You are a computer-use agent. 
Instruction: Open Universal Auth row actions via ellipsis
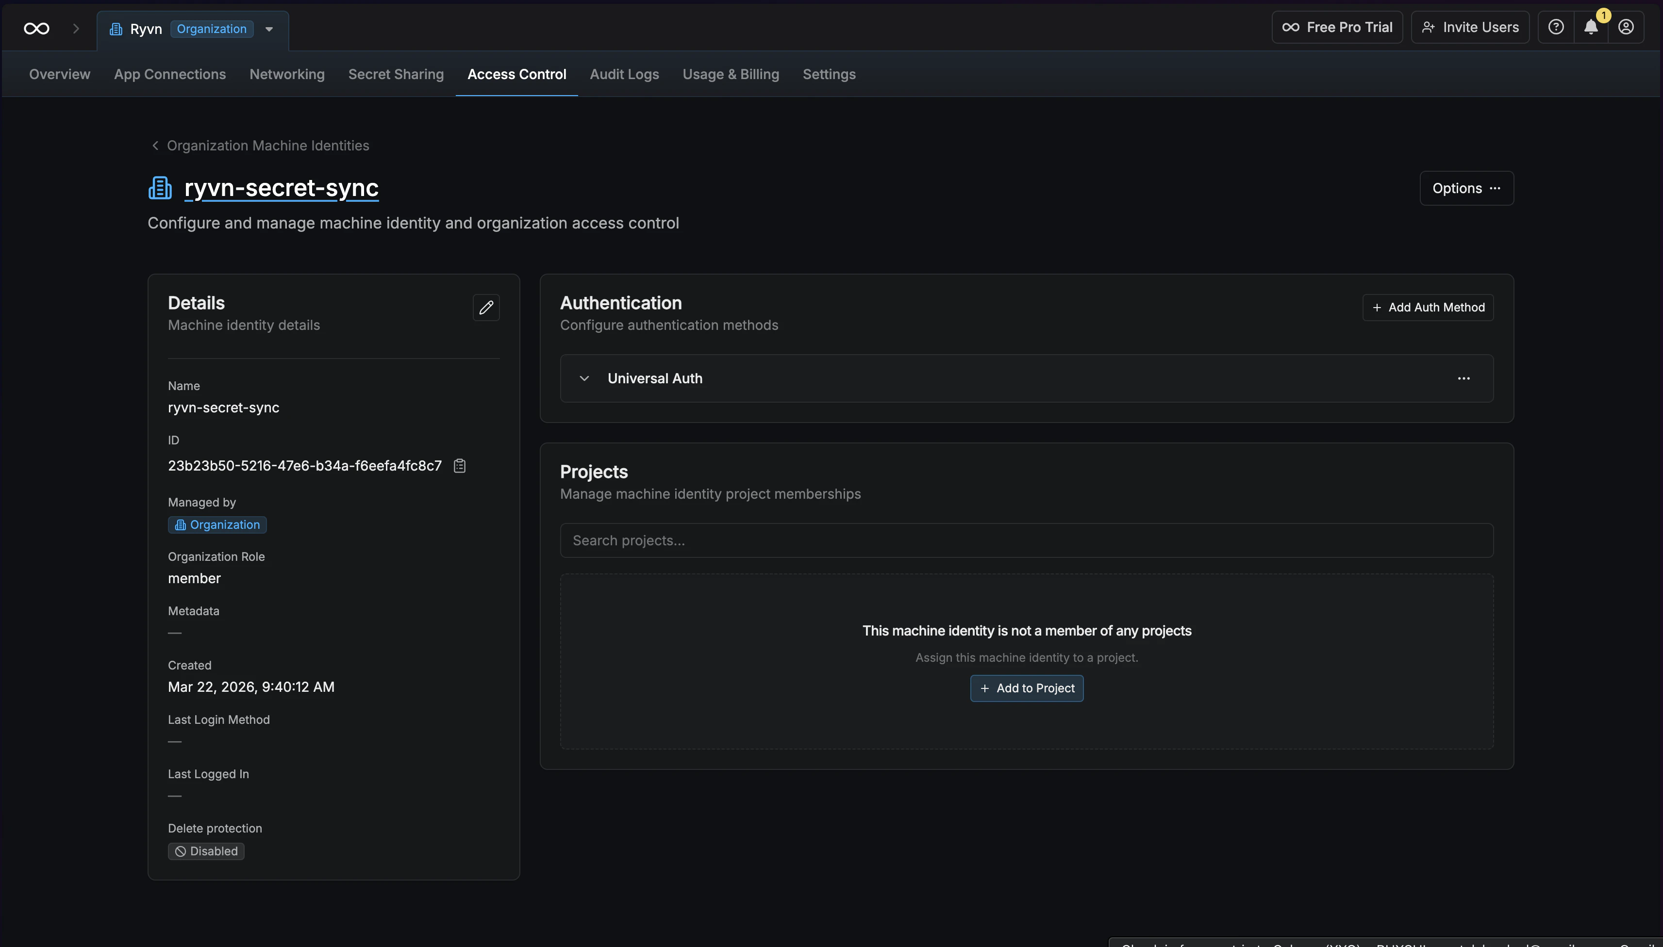(1464, 378)
